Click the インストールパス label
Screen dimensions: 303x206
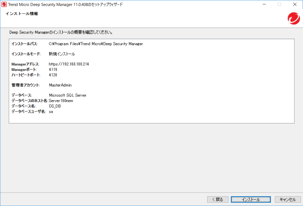tap(24, 44)
